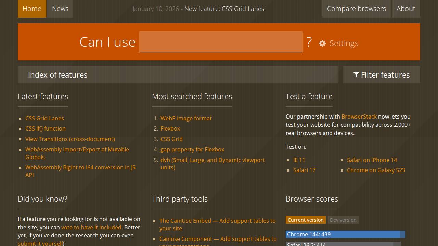
Task: Open the CSS Grid Lanes news headline
Action: [224, 9]
